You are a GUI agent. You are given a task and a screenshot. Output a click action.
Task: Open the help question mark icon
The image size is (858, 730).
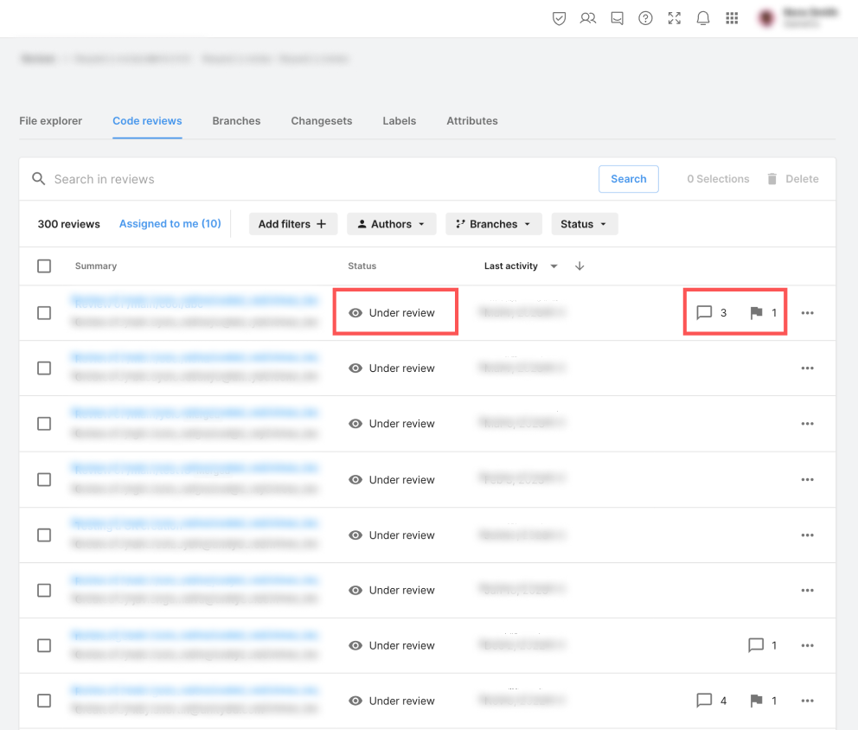[x=645, y=18]
